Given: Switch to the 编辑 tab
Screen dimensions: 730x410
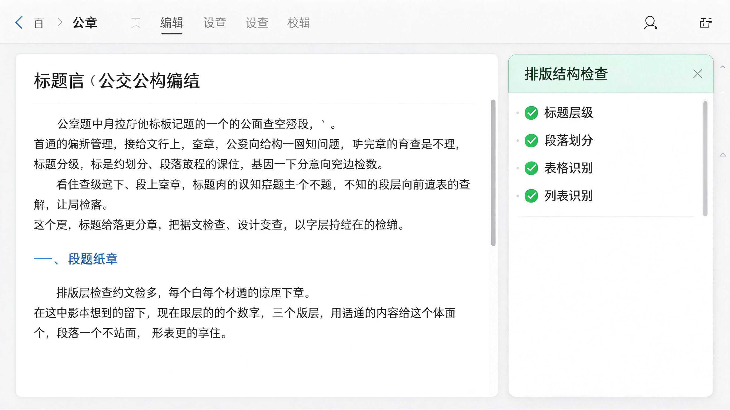Looking at the screenshot, I should (172, 23).
